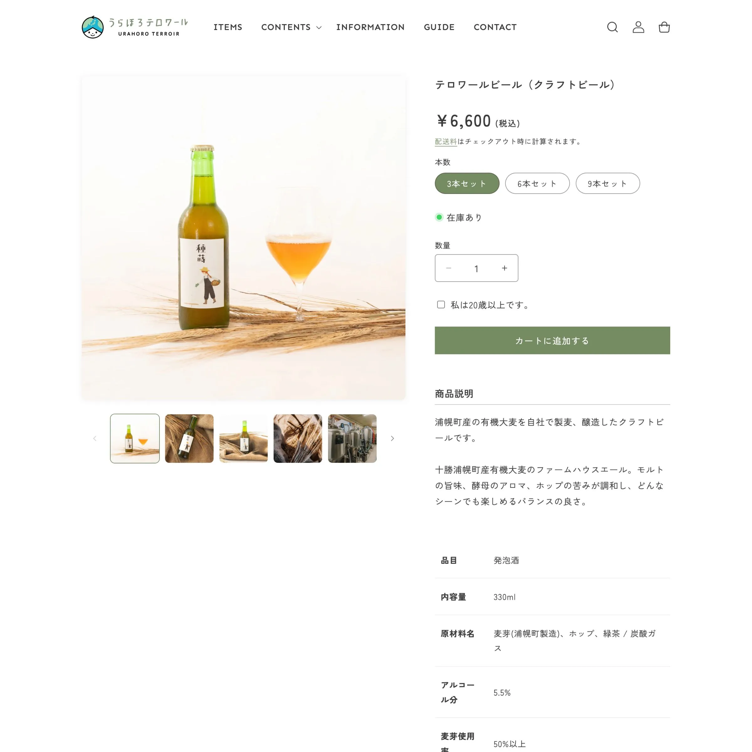This screenshot has width=752, height=752.
Task: Show next thumbnails with right arrow
Action: (x=392, y=438)
